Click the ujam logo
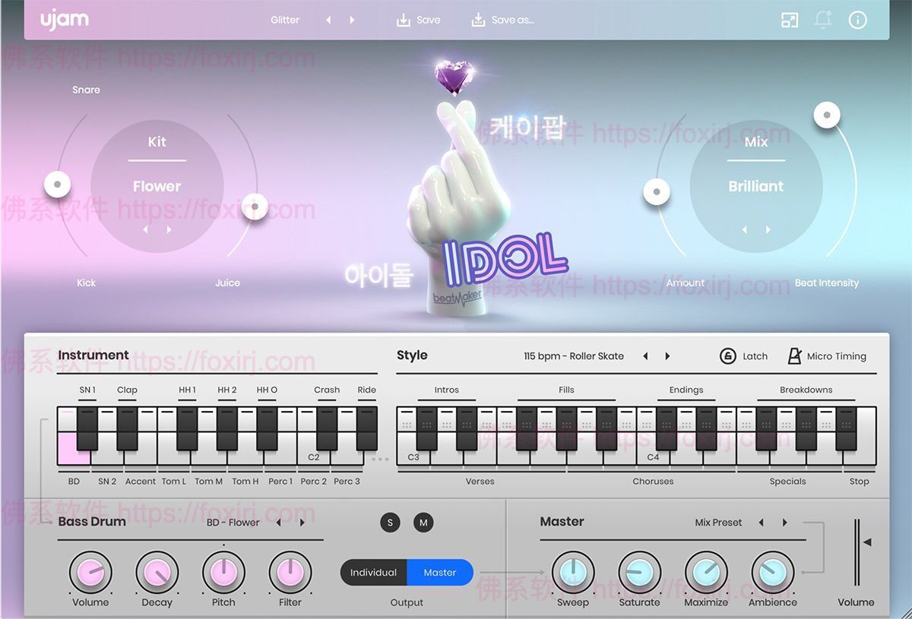912x619 pixels. click(x=65, y=20)
